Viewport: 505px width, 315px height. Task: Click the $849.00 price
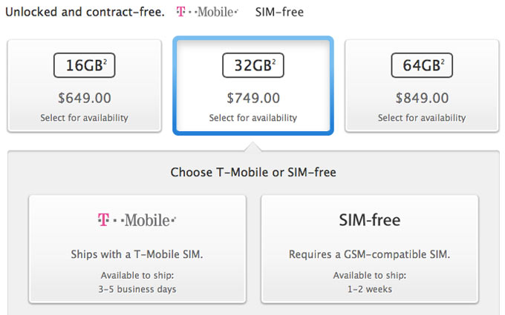[422, 98]
